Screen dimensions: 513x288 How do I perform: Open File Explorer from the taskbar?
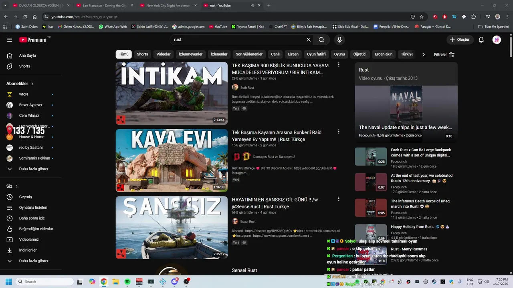115,282
